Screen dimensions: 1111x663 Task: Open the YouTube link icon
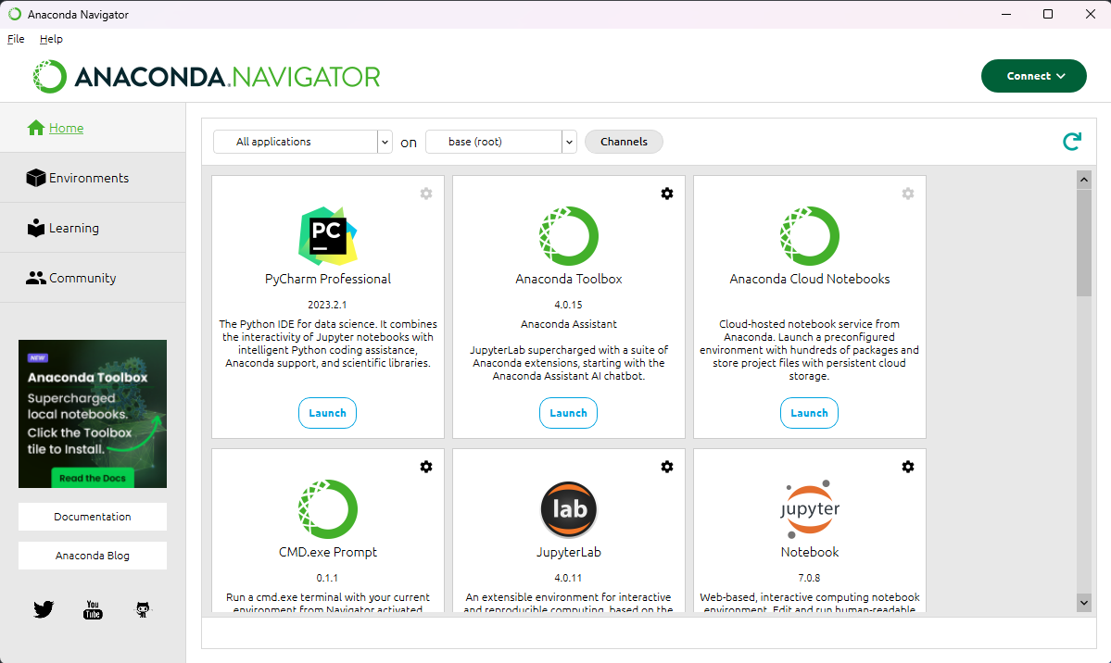pyautogui.click(x=93, y=609)
